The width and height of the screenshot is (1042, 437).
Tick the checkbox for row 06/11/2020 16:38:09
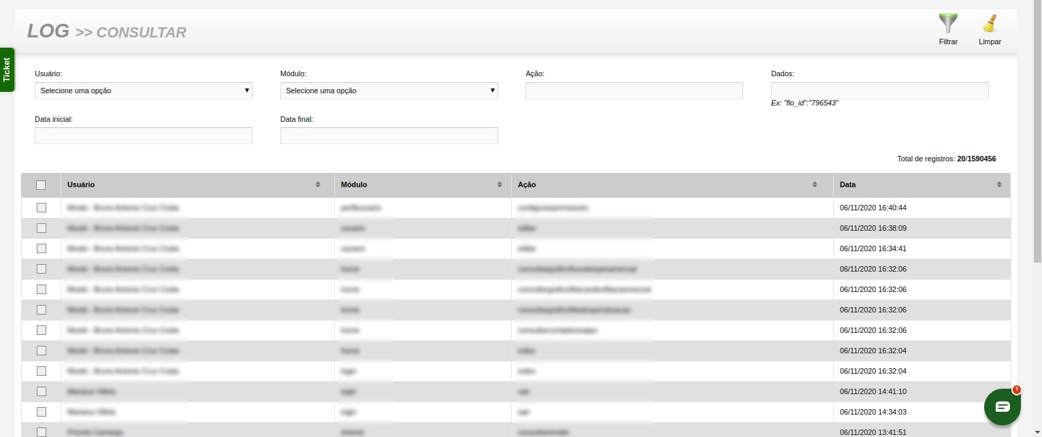coord(41,228)
